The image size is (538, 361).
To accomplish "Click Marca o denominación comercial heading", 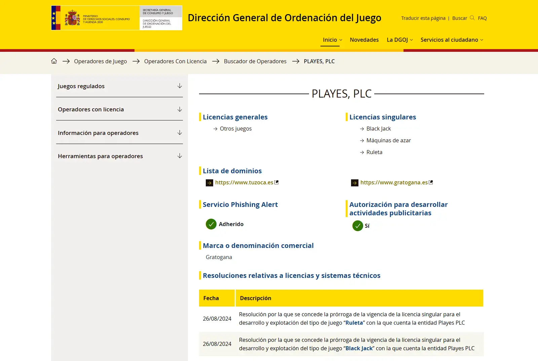I will point(258,246).
